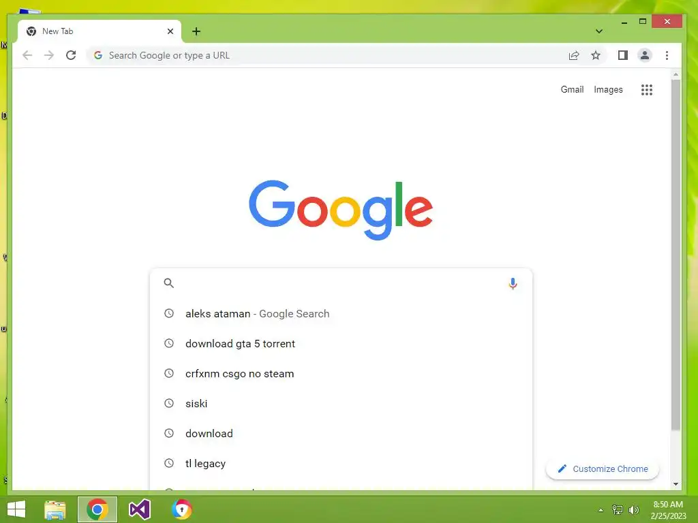The height and width of the screenshot is (523, 698).
Task: Choose suggestion tl legacy
Action: coord(341,463)
